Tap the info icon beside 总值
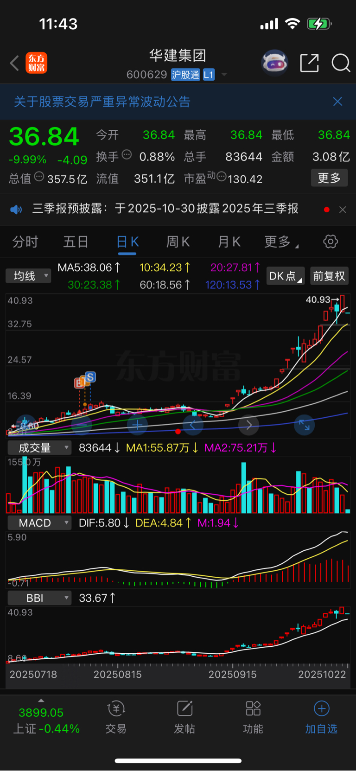 tap(39, 177)
